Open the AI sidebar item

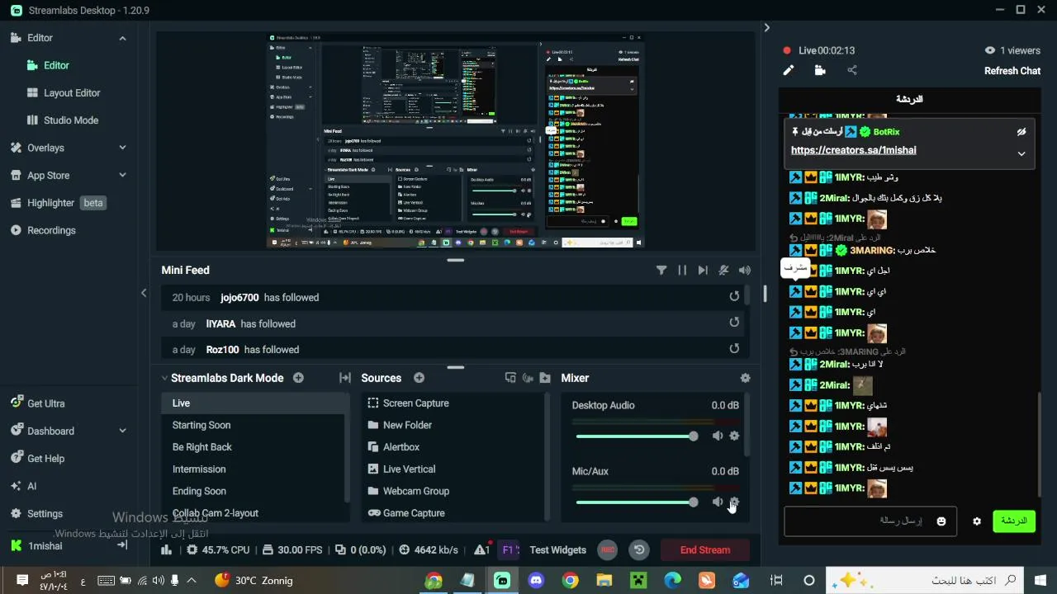click(23, 486)
